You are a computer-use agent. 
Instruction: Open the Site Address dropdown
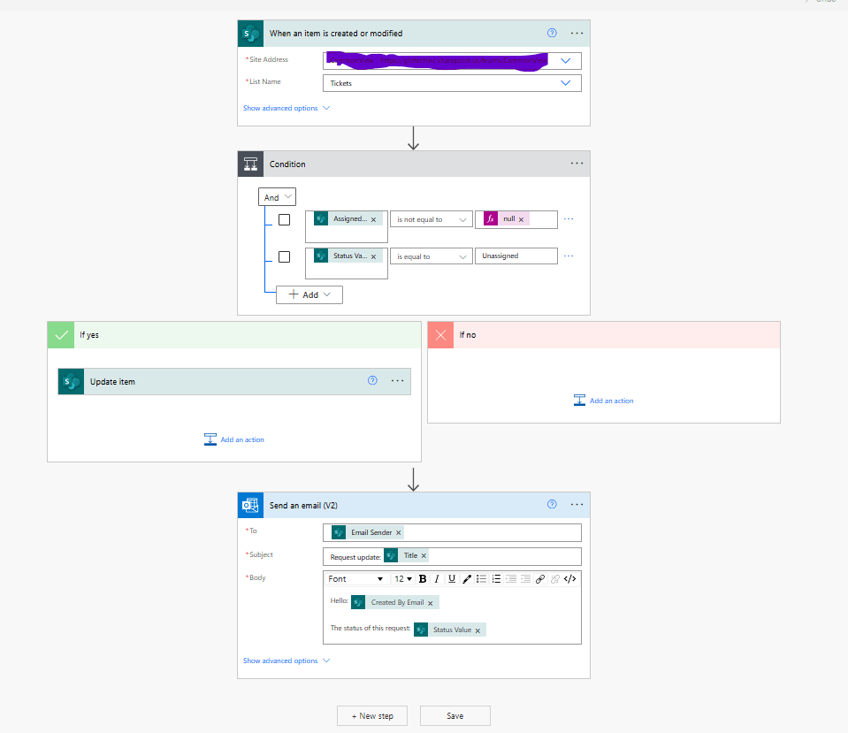pyautogui.click(x=566, y=60)
